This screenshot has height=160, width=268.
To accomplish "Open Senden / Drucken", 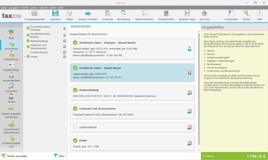I will pyautogui.click(x=88, y=16).
